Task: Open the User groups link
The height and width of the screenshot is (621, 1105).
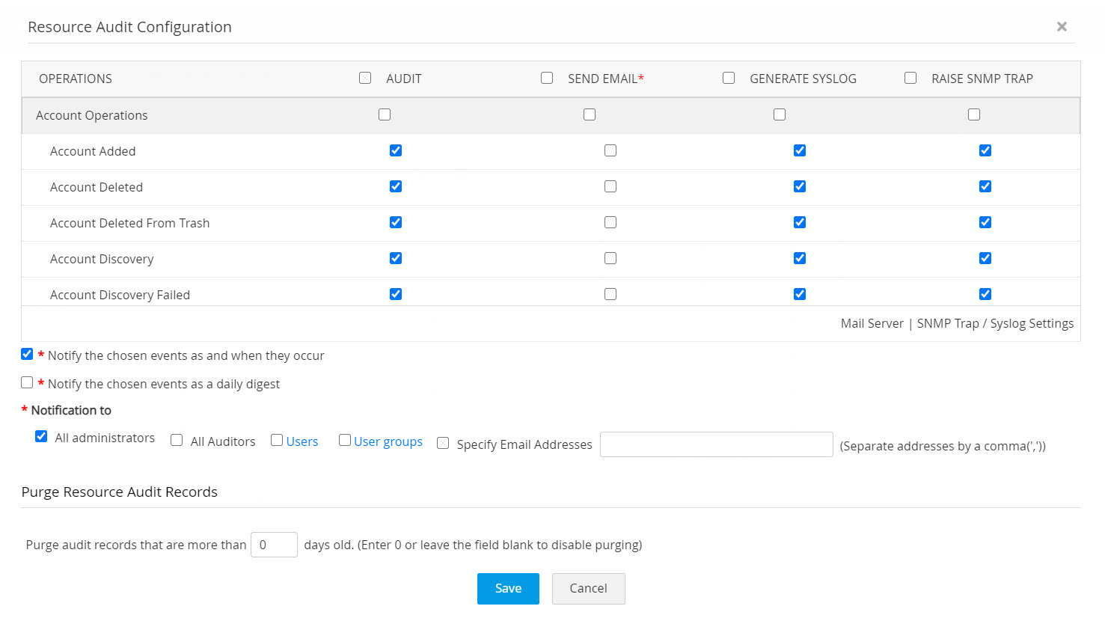Action: pyautogui.click(x=388, y=441)
